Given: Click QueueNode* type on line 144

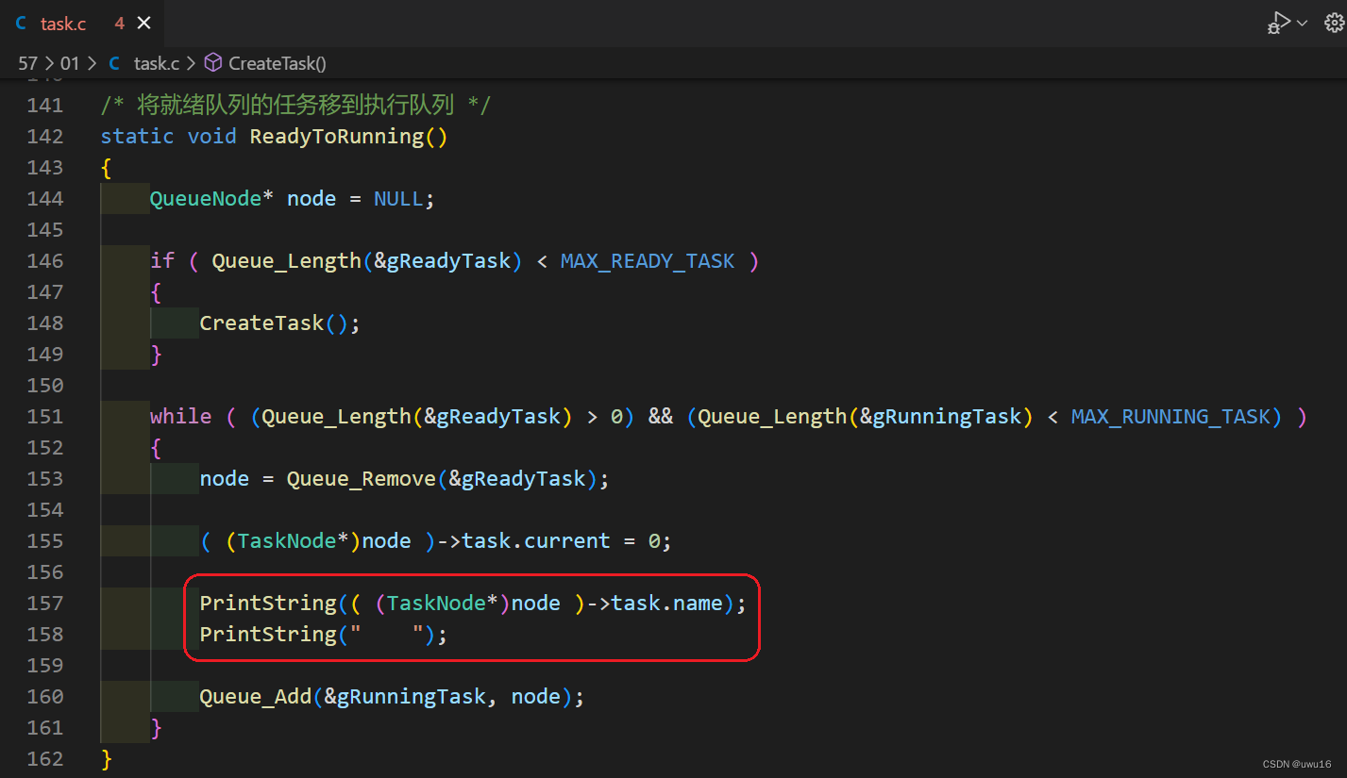Looking at the screenshot, I should (212, 198).
